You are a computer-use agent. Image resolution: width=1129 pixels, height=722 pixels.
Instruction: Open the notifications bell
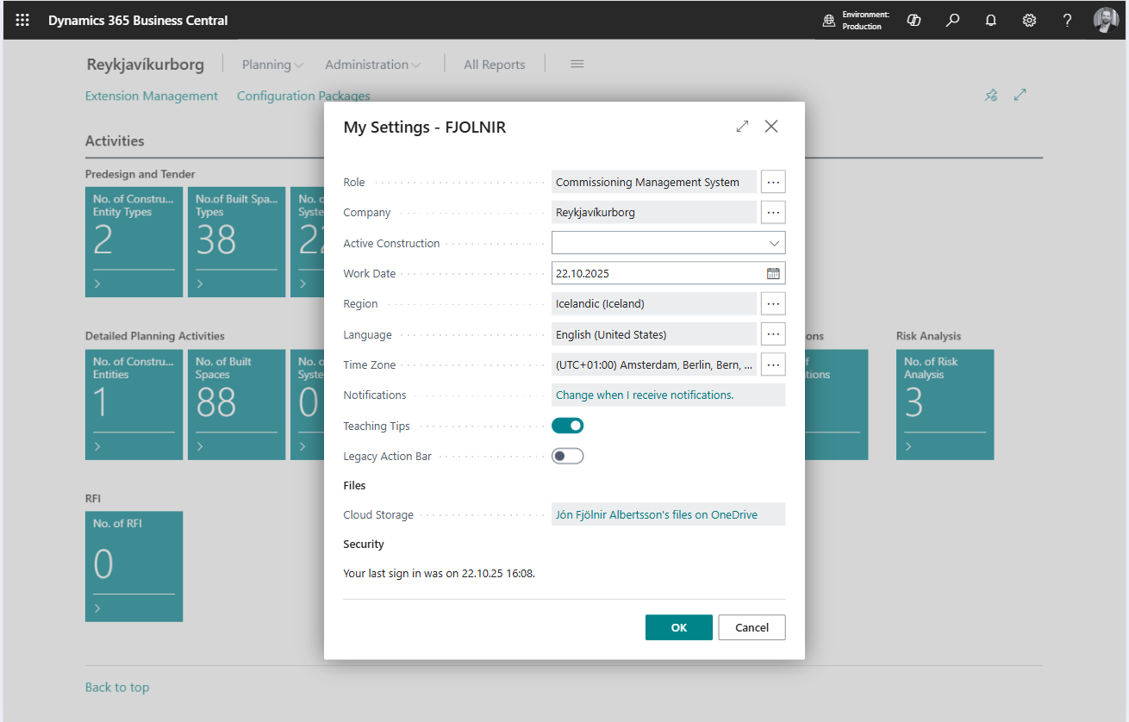(991, 20)
